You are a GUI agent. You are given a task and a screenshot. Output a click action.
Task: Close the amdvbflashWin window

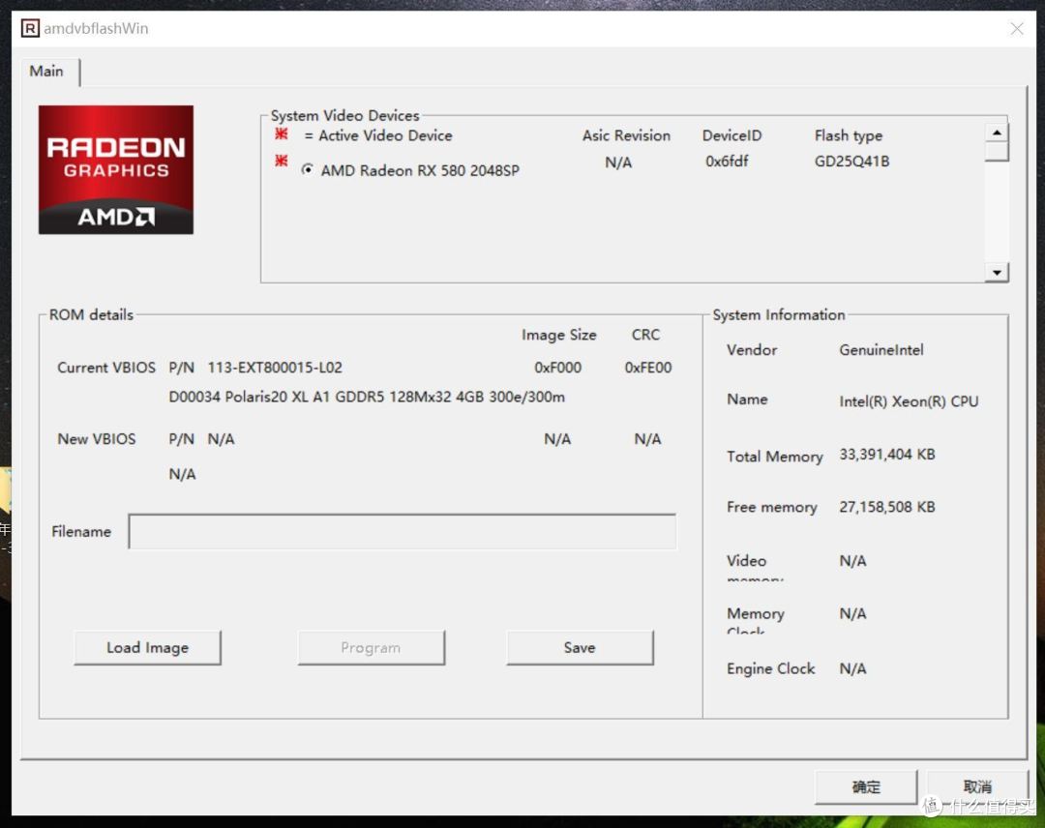(x=1016, y=29)
